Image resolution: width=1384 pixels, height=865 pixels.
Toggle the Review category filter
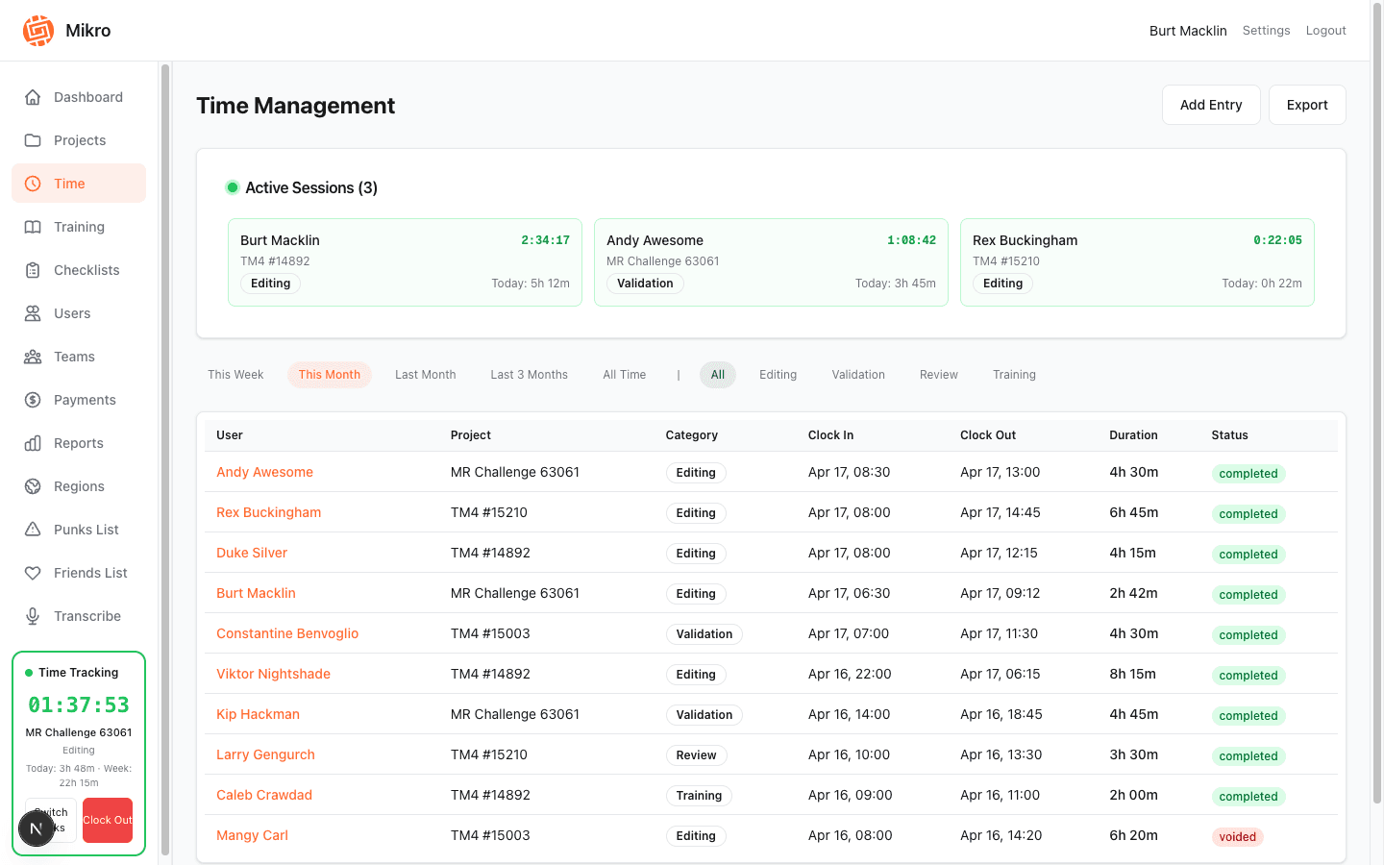(938, 374)
